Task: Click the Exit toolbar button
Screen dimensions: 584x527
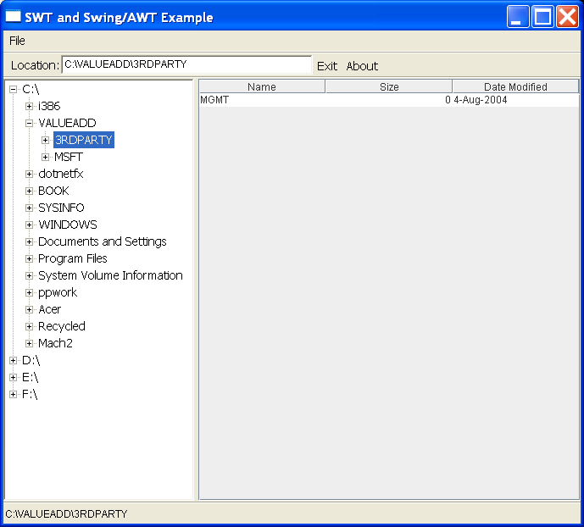Action: click(327, 66)
